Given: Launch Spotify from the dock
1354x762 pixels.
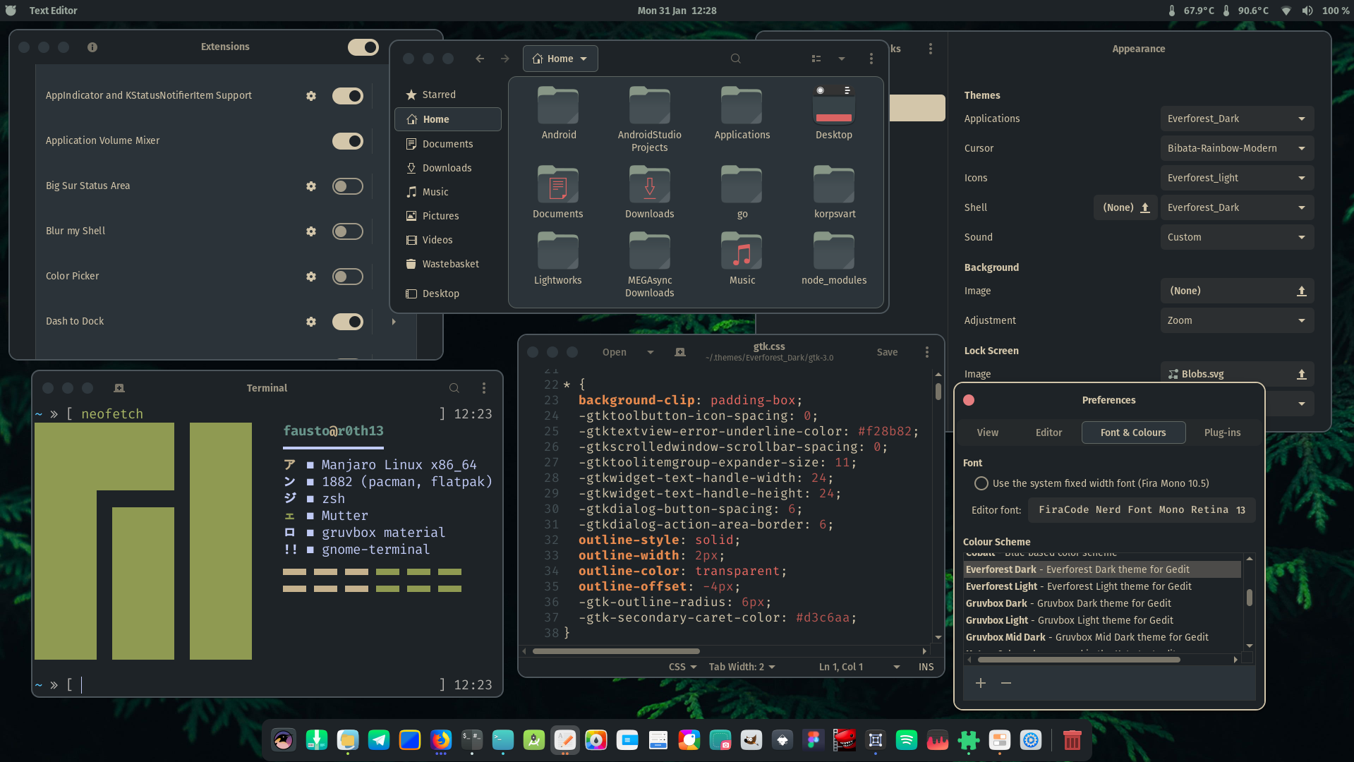Looking at the screenshot, I should (x=907, y=740).
